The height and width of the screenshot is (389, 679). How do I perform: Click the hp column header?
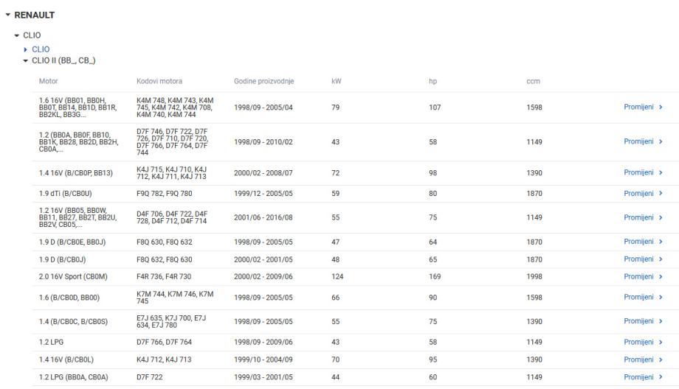[x=432, y=81]
